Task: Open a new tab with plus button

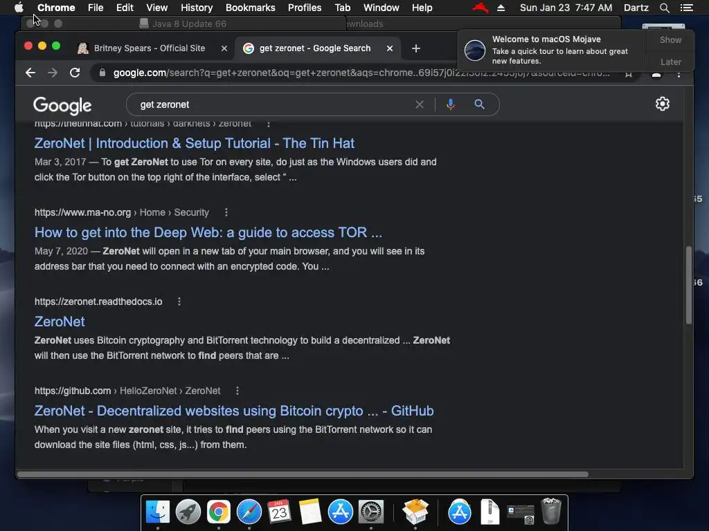Action: (416, 48)
